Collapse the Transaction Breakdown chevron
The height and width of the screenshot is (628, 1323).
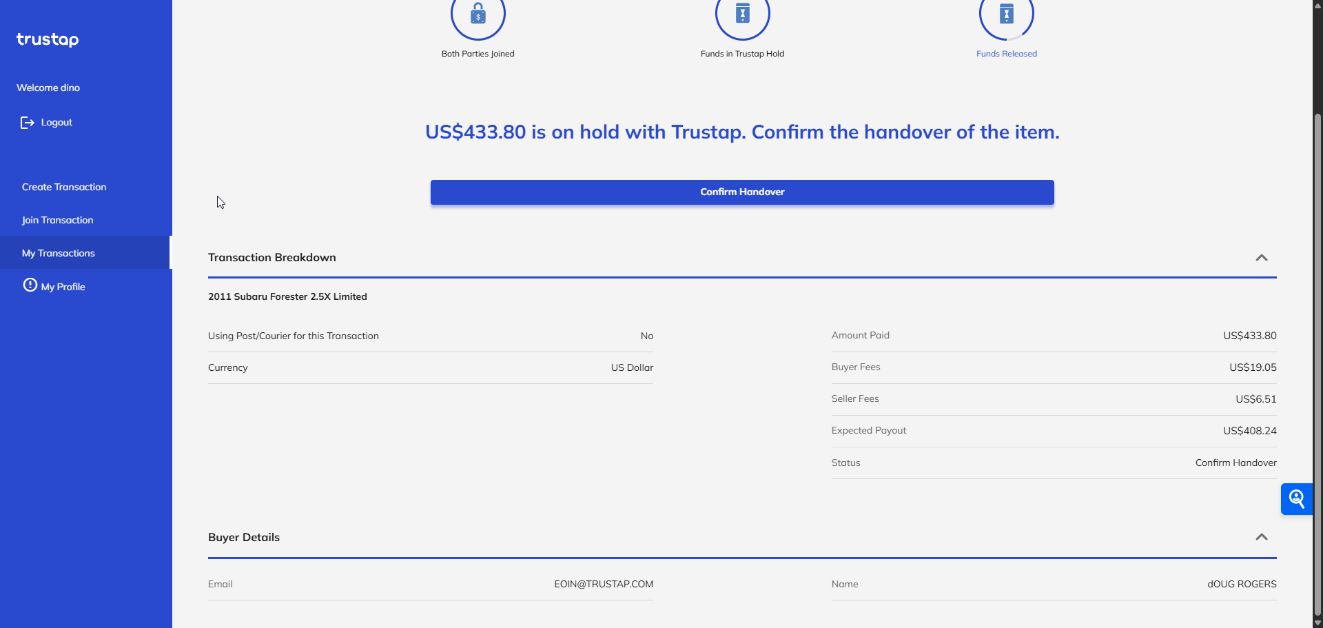click(1261, 258)
